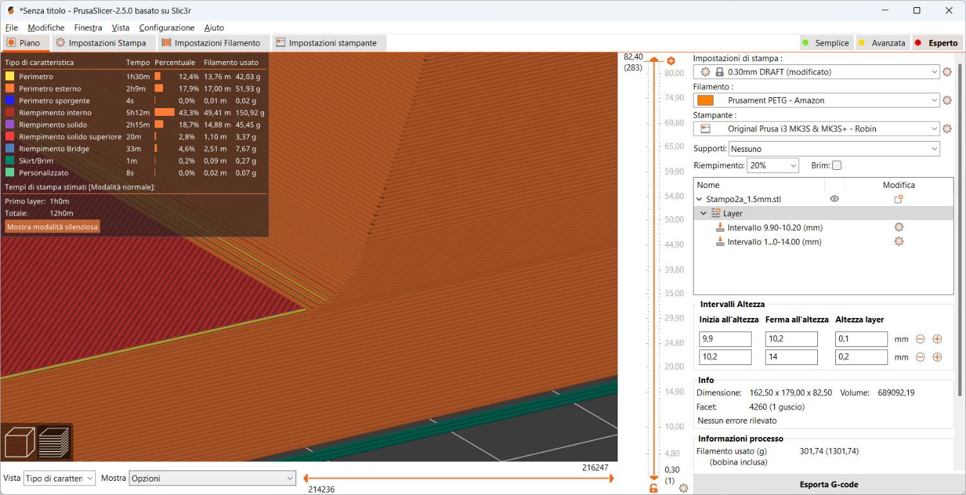Switch to sliced layers preview icon
Screen dimensions: 966x495
point(54,442)
